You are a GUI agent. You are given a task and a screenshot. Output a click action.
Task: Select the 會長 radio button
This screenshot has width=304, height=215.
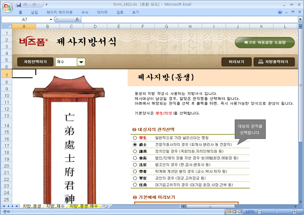(x=135, y=158)
